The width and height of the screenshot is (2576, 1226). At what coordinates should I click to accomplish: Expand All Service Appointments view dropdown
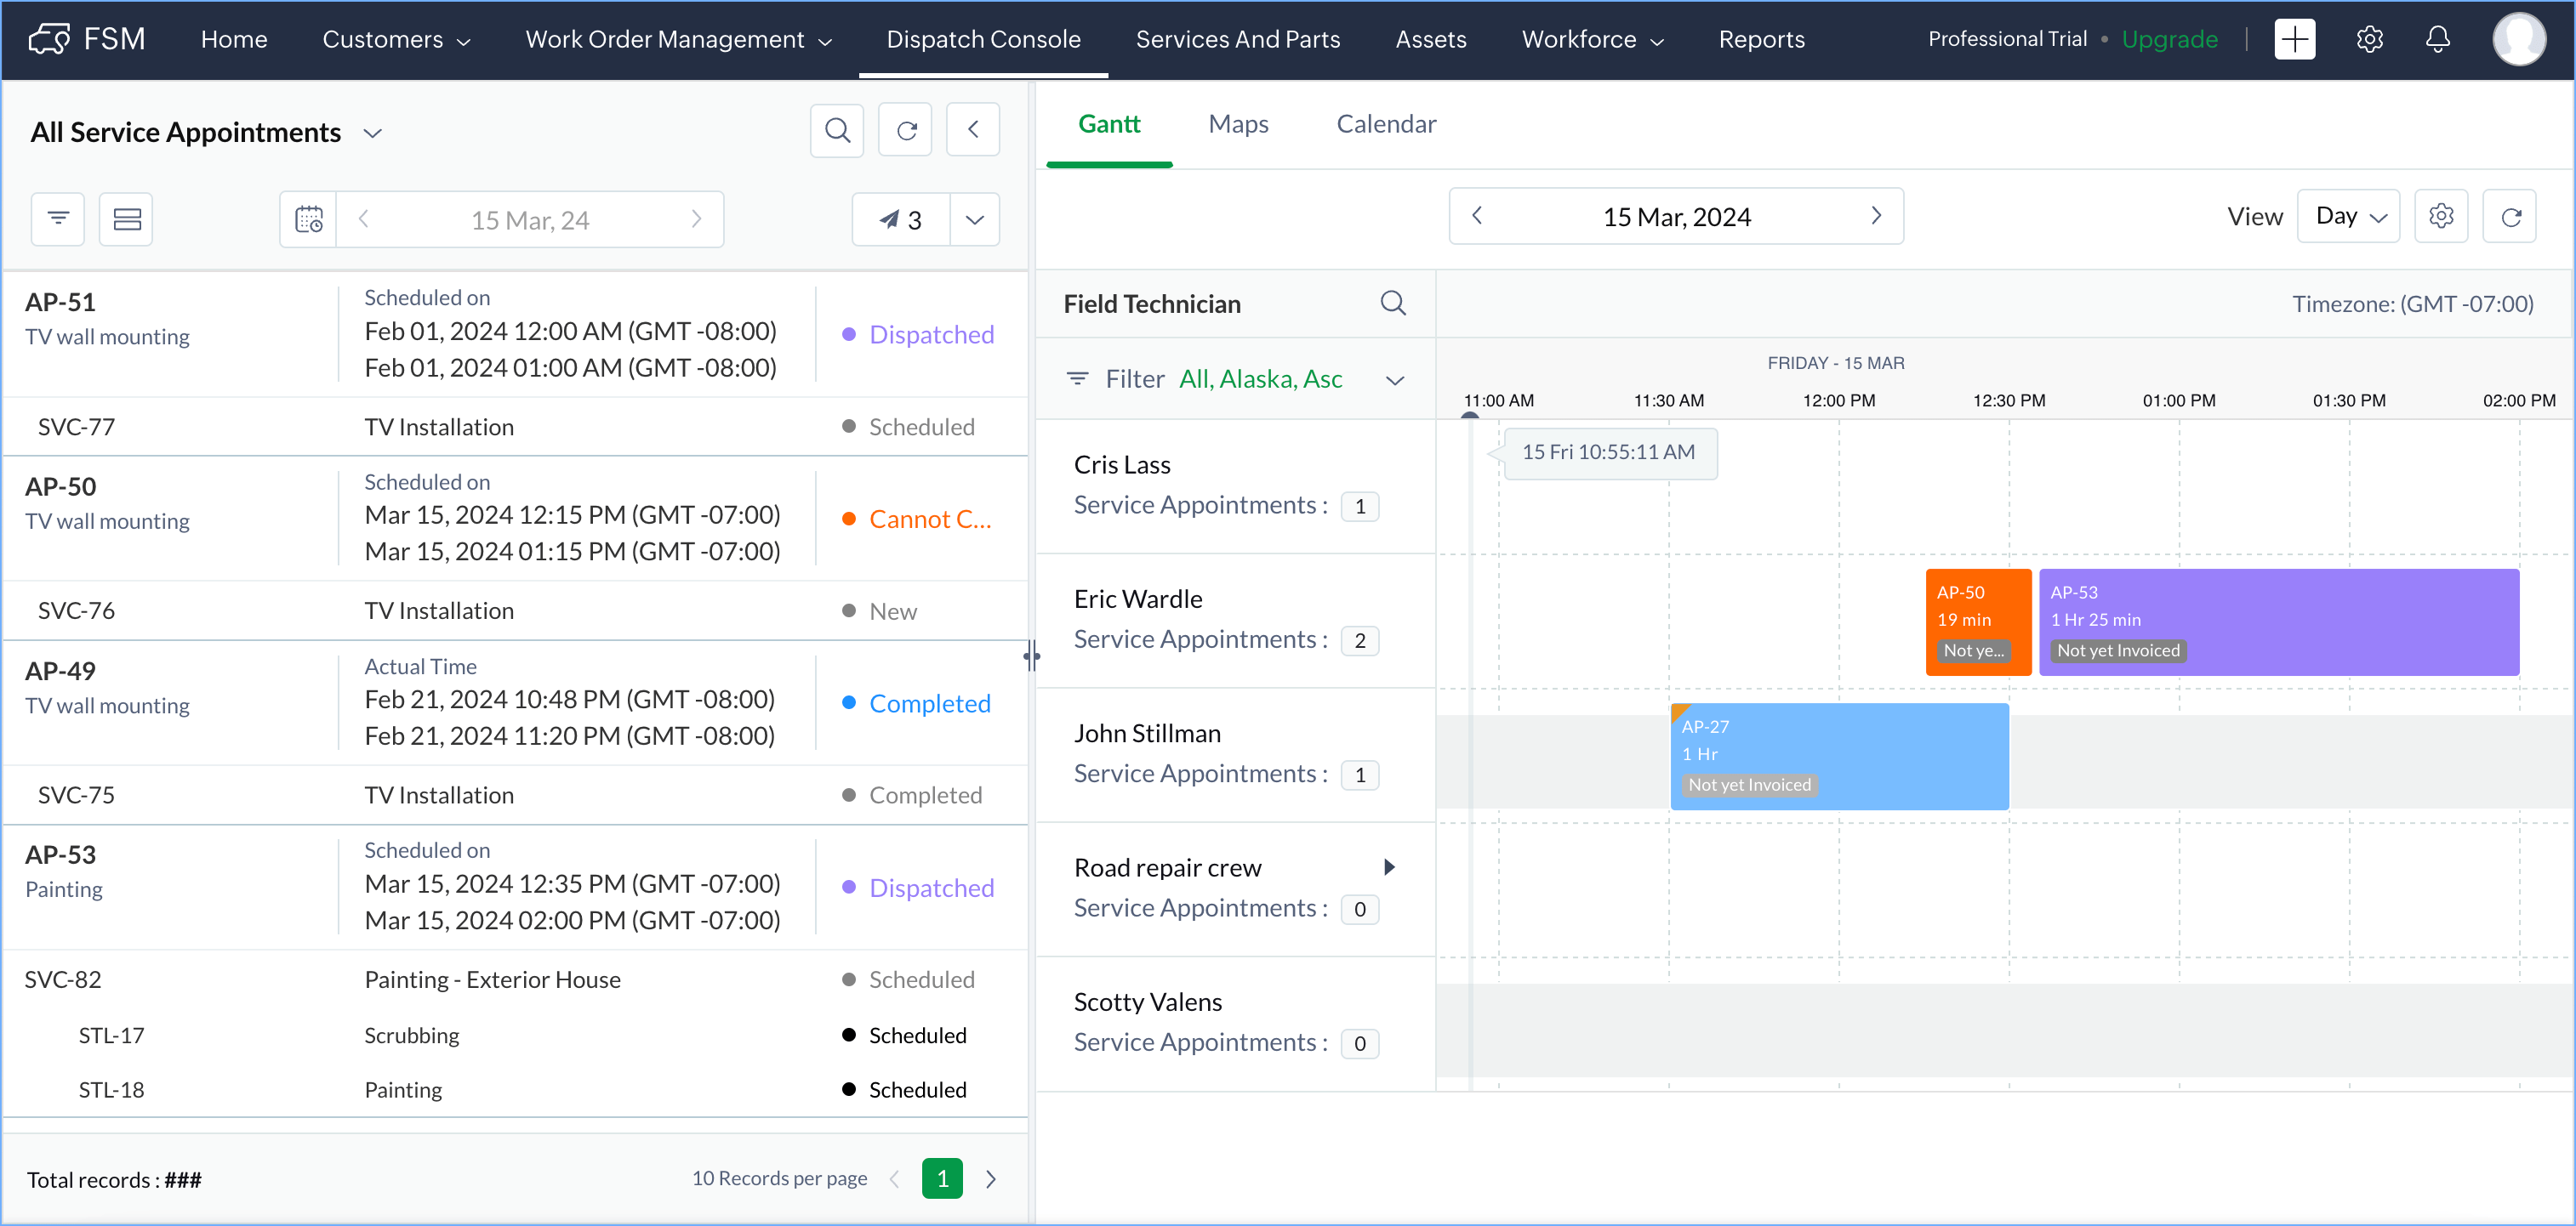coord(373,133)
